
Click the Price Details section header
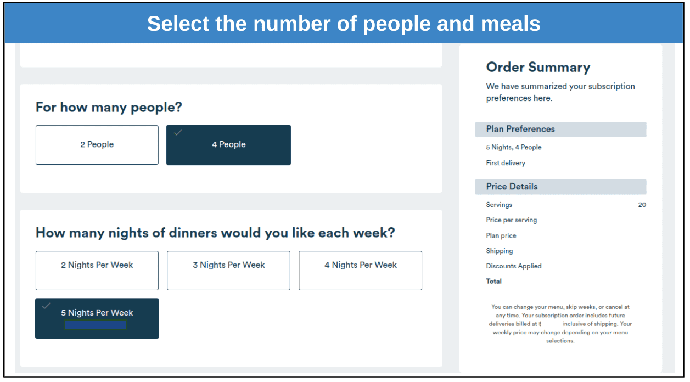click(560, 187)
